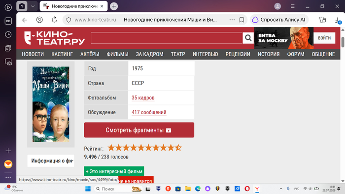The height and width of the screenshot is (194, 345).
Task: Open the extensions/feedback icon next to Alice
Action: pyautogui.click(x=322, y=20)
